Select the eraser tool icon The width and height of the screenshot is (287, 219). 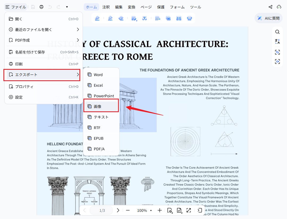(121, 18)
